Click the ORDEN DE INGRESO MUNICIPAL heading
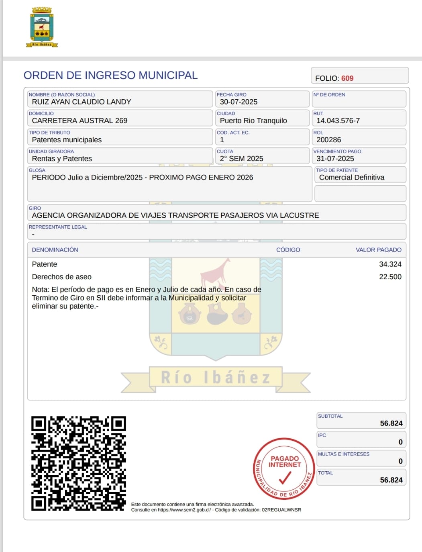The width and height of the screenshot is (422, 552). click(110, 75)
